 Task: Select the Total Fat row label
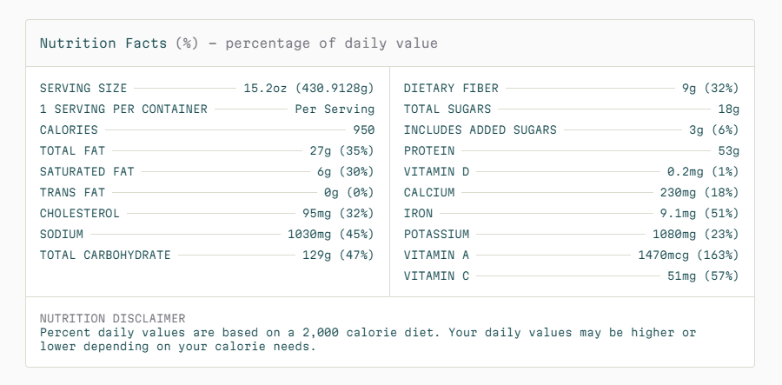(x=72, y=150)
